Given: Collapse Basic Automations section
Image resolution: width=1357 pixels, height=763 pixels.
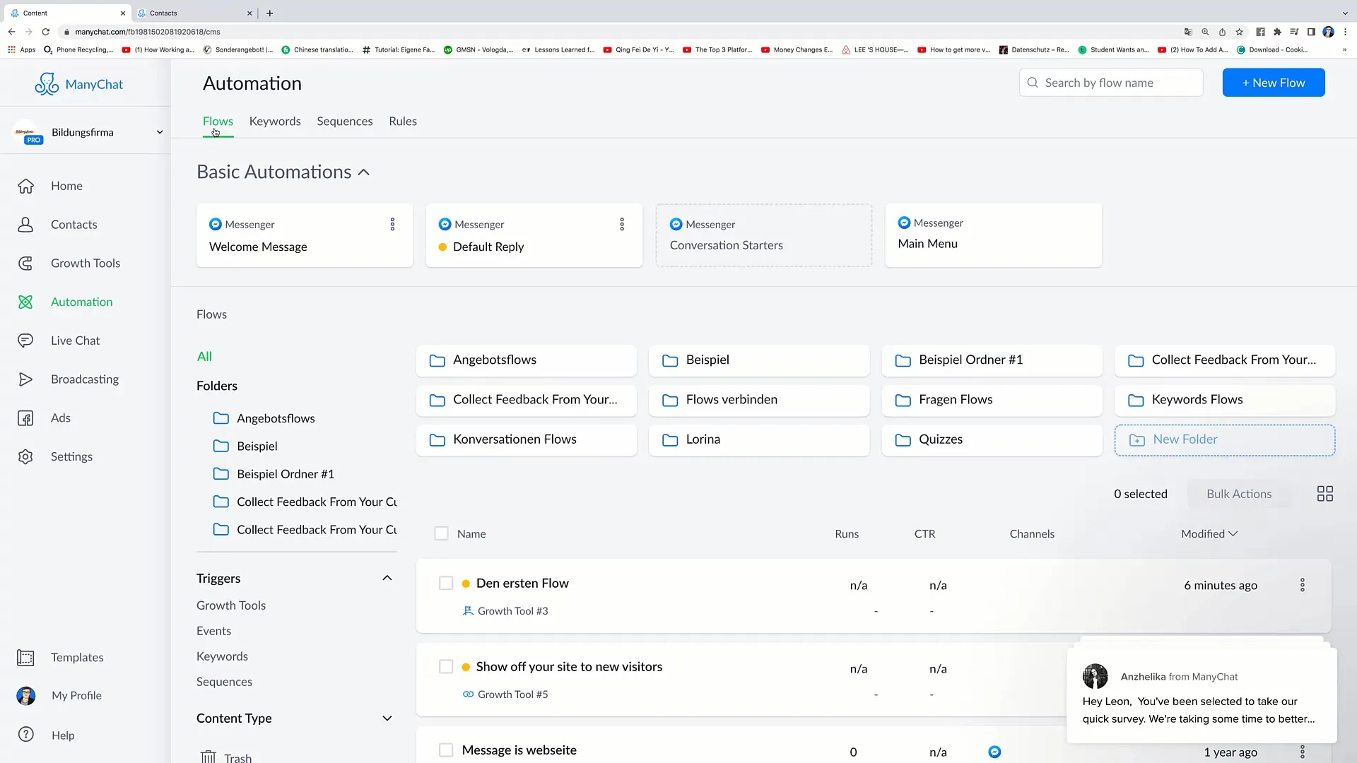Looking at the screenshot, I should (364, 172).
